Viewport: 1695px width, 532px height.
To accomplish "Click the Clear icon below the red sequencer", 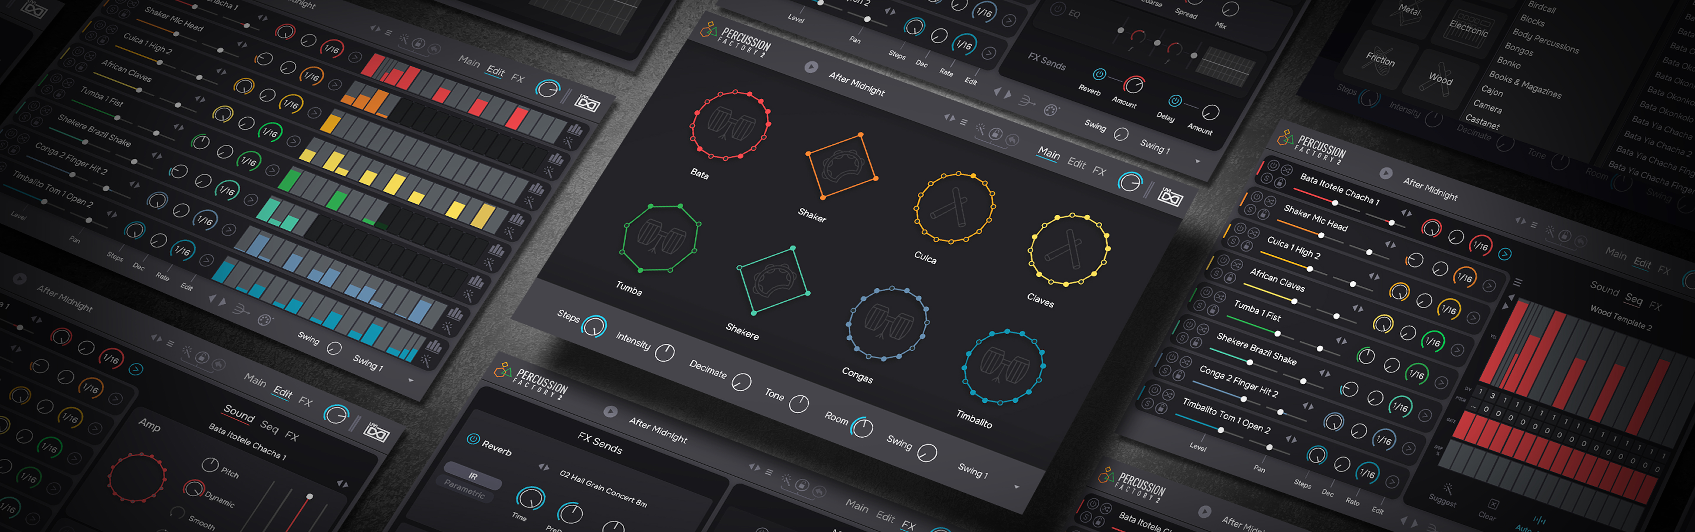I will coord(1494,504).
